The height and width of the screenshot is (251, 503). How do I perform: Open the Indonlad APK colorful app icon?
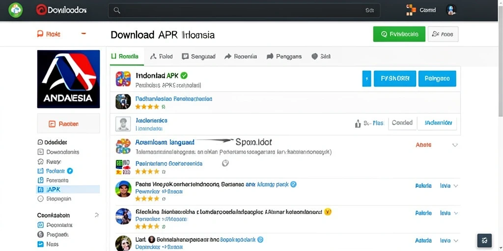[x=123, y=79]
